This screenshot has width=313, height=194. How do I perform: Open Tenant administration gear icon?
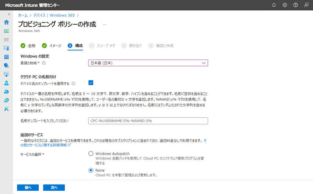click(6, 100)
